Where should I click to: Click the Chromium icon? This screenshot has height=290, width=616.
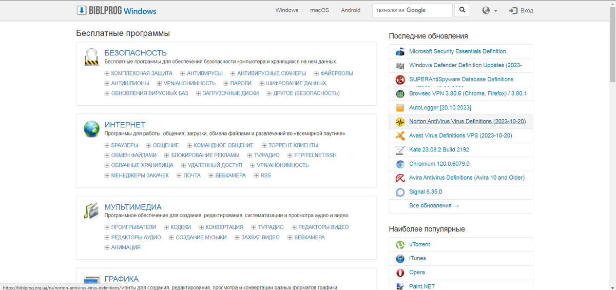click(x=400, y=164)
